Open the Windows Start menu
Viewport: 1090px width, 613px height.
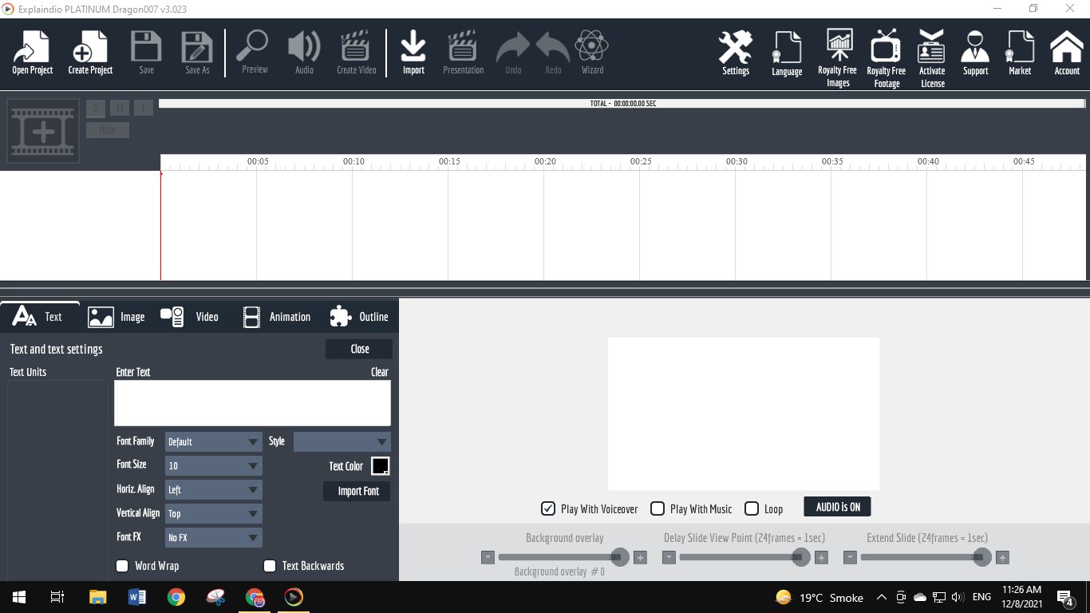coord(19,597)
